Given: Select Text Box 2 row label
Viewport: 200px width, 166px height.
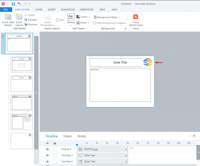Looking at the screenshot, I should [x=67, y=155].
